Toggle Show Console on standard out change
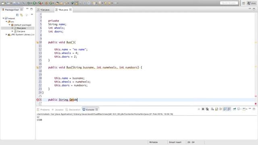This screenshot has height=145, width=258. click(225, 109)
